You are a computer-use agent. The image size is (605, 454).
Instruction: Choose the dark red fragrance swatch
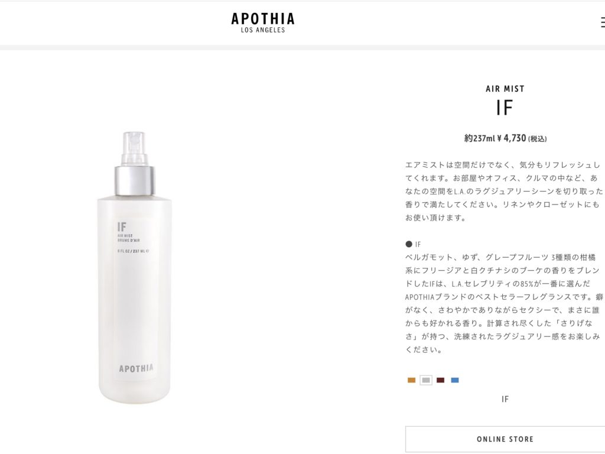[x=440, y=380]
